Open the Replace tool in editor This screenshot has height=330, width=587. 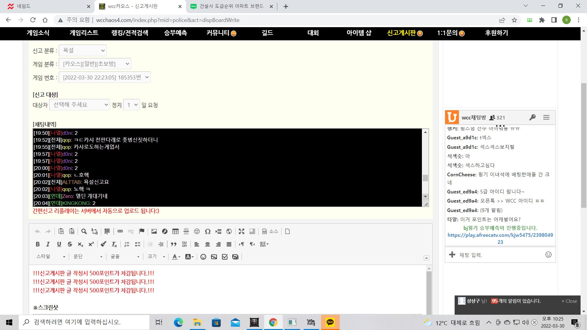95,231
